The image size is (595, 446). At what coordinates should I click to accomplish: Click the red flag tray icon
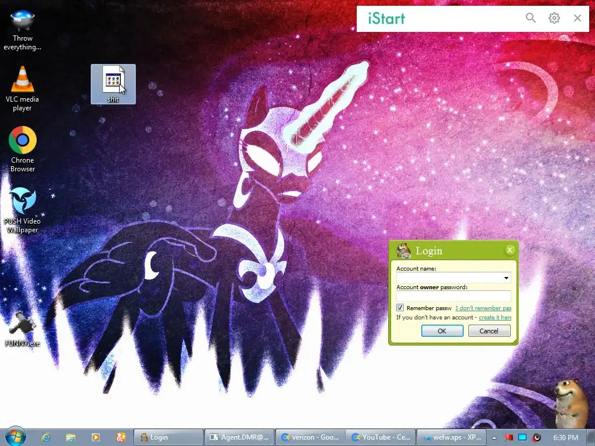pyautogui.click(x=508, y=438)
